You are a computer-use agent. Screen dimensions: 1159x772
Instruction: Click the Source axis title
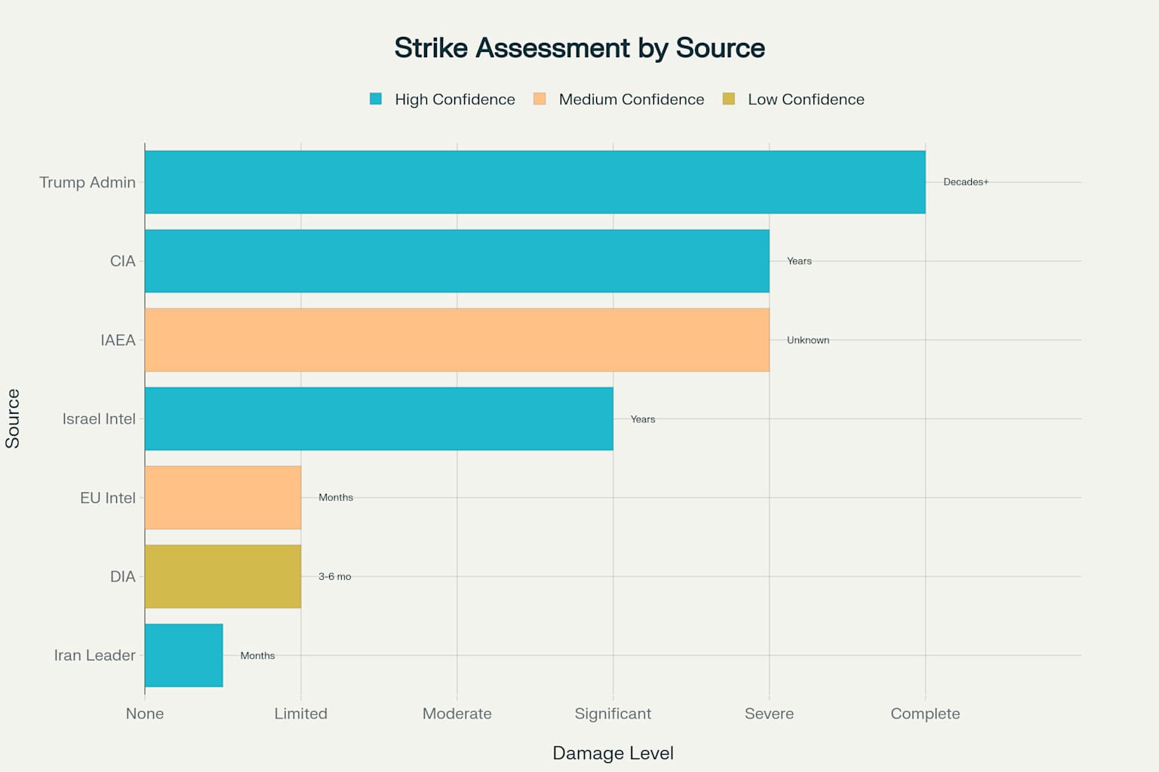click(13, 419)
